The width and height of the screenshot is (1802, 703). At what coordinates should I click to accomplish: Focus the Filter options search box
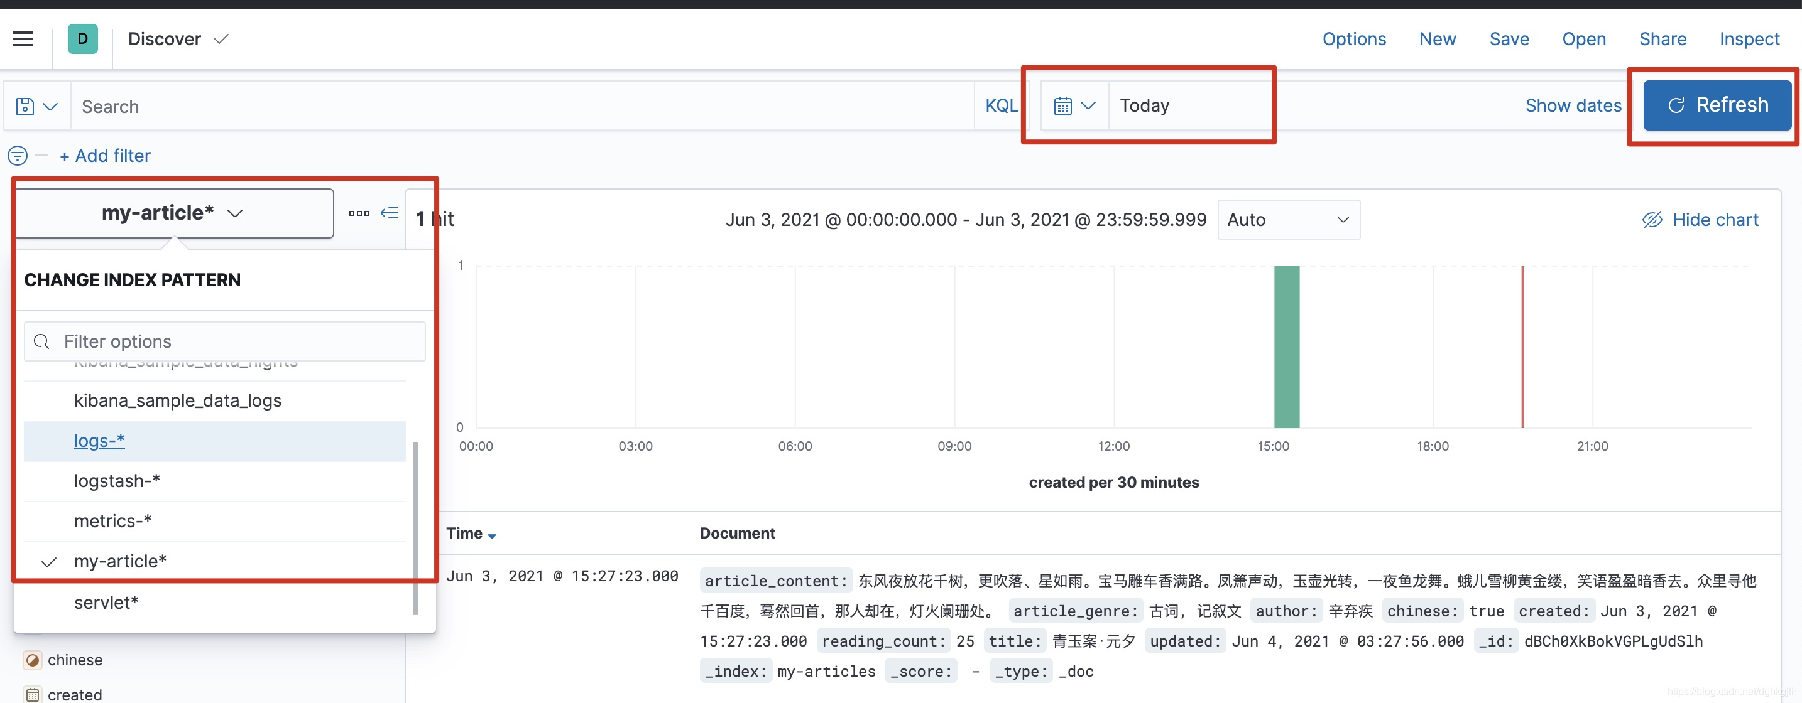click(x=224, y=341)
